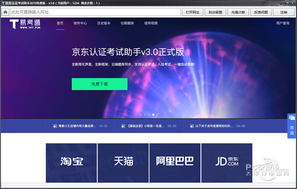Minimize the window
297x189 pixels.
pyautogui.click(x=283, y=3)
